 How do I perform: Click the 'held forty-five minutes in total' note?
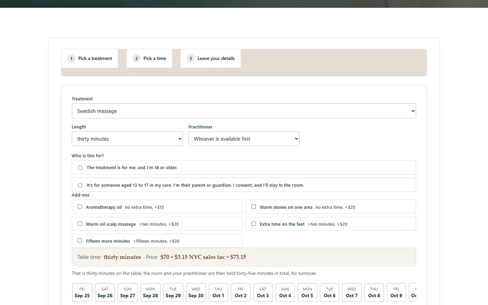(194, 273)
